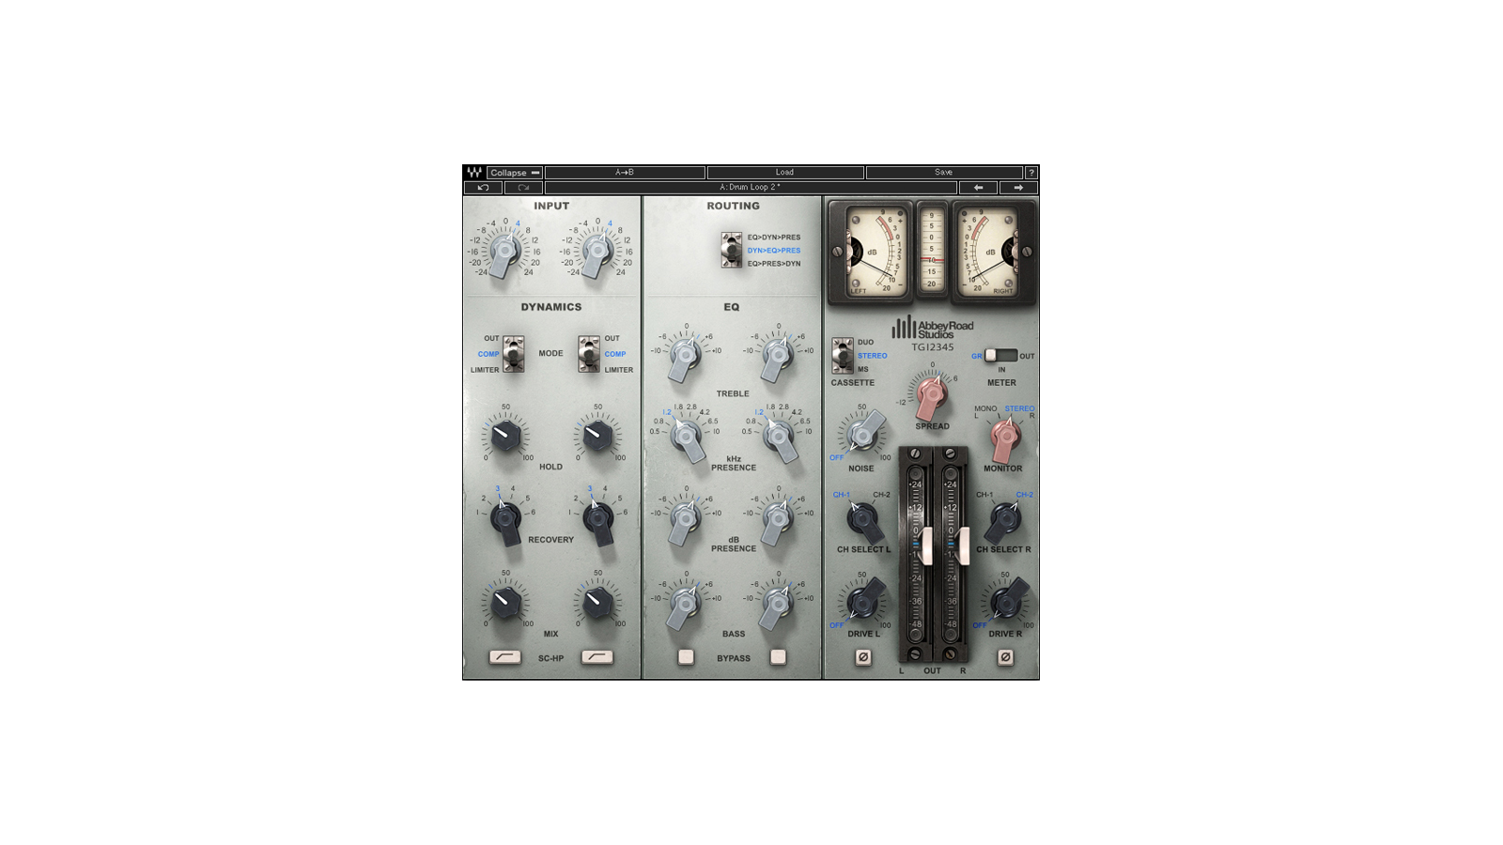Click right output fader handle
Viewport: 1503px width, 845px height.
(962, 546)
